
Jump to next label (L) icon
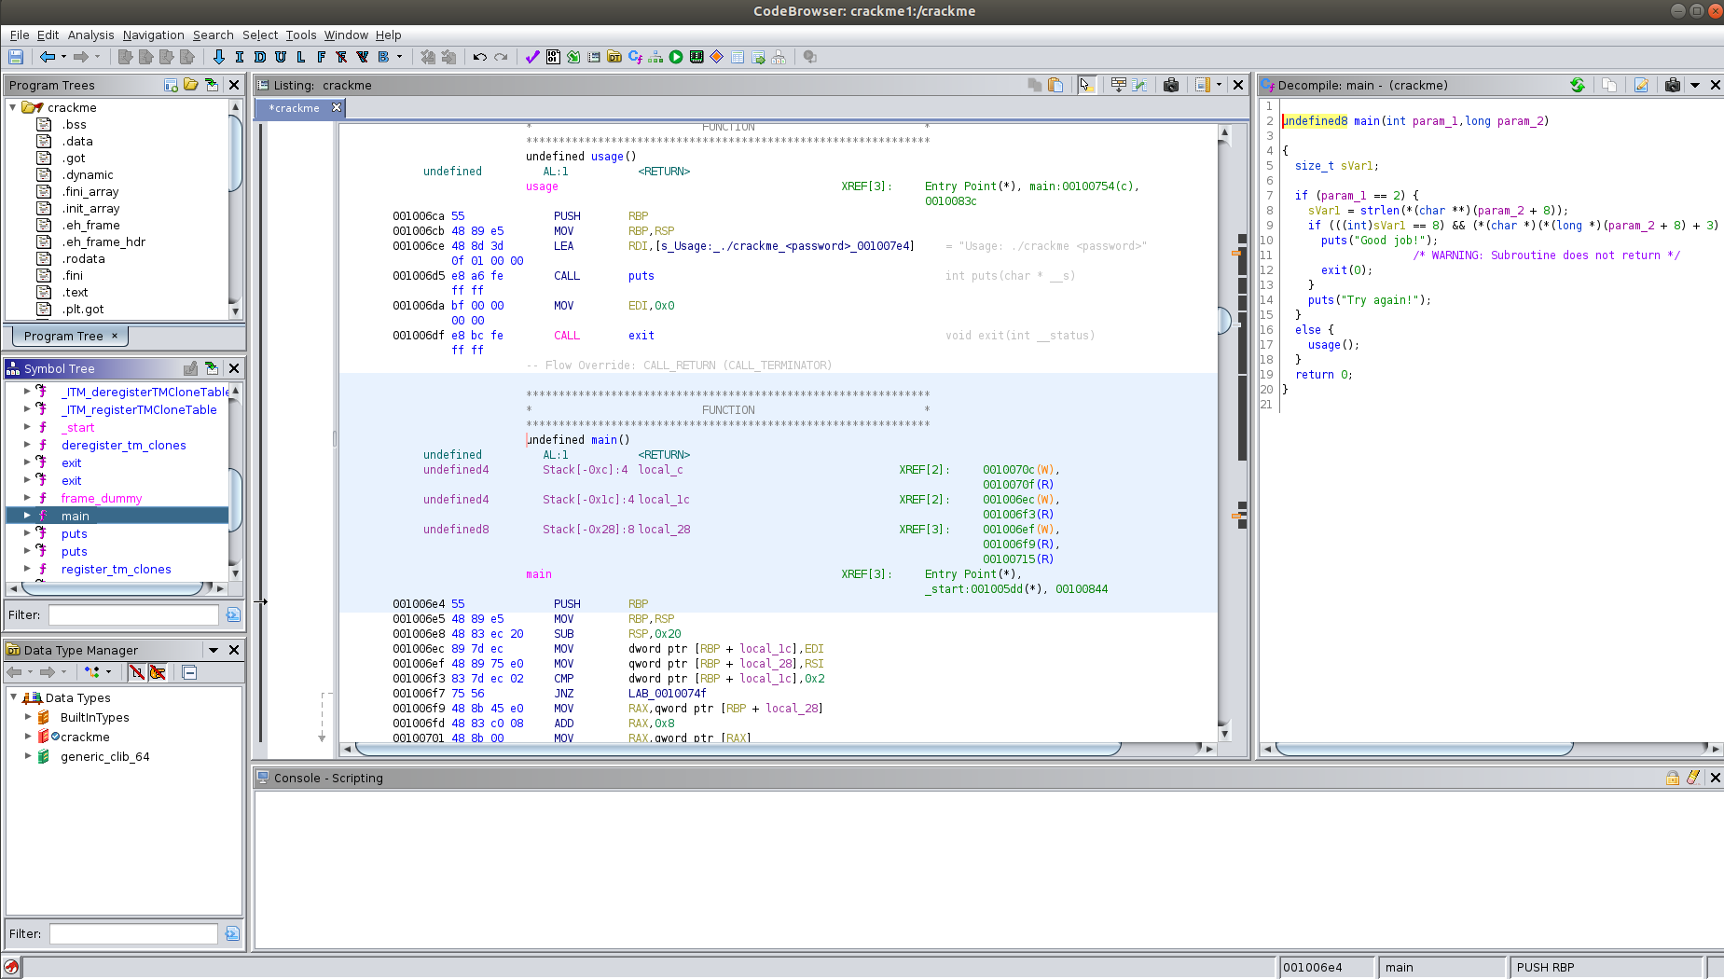coord(301,57)
